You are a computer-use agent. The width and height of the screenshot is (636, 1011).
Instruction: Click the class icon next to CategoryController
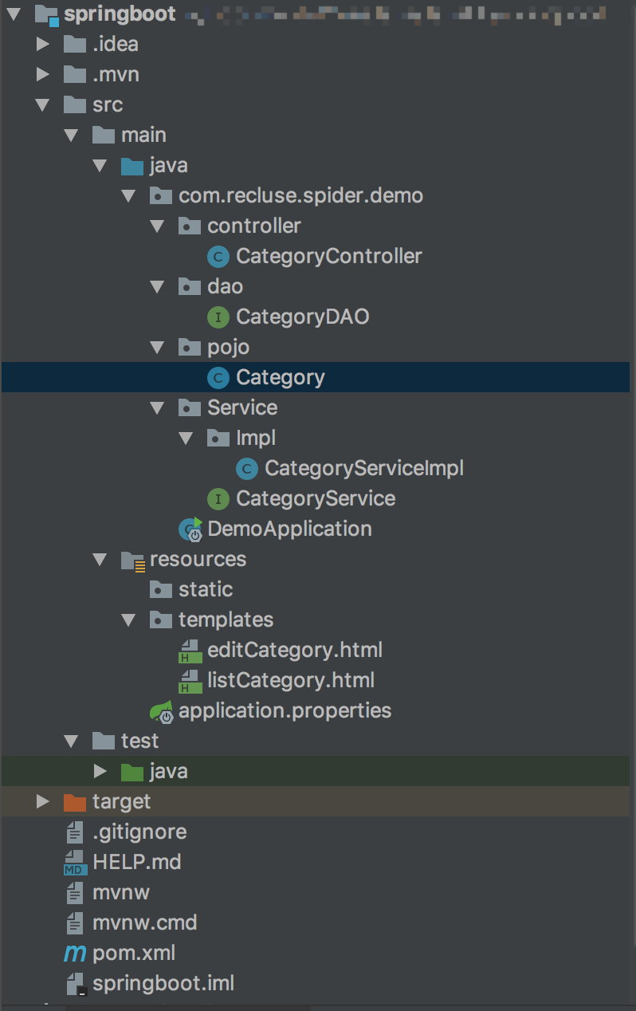(x=218, y=256)
